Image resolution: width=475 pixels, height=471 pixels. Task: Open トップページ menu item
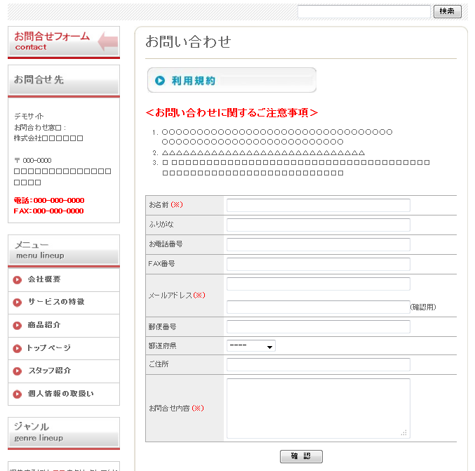pyautogui.click(x=48, y=348)
